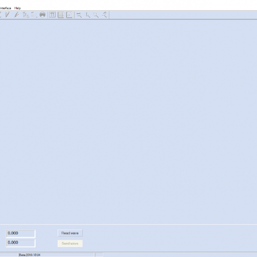
Task: Click the last magnifier zoom icon
Action: pos(105,15)
